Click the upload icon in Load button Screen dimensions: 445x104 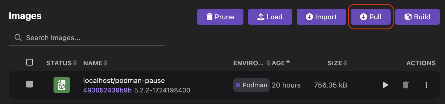[261, 17]
